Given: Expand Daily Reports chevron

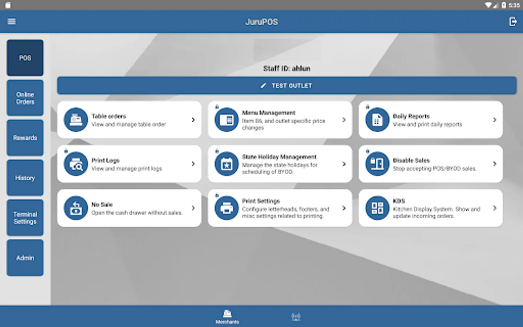Looking at the screenshot, I should coord(495,120).
